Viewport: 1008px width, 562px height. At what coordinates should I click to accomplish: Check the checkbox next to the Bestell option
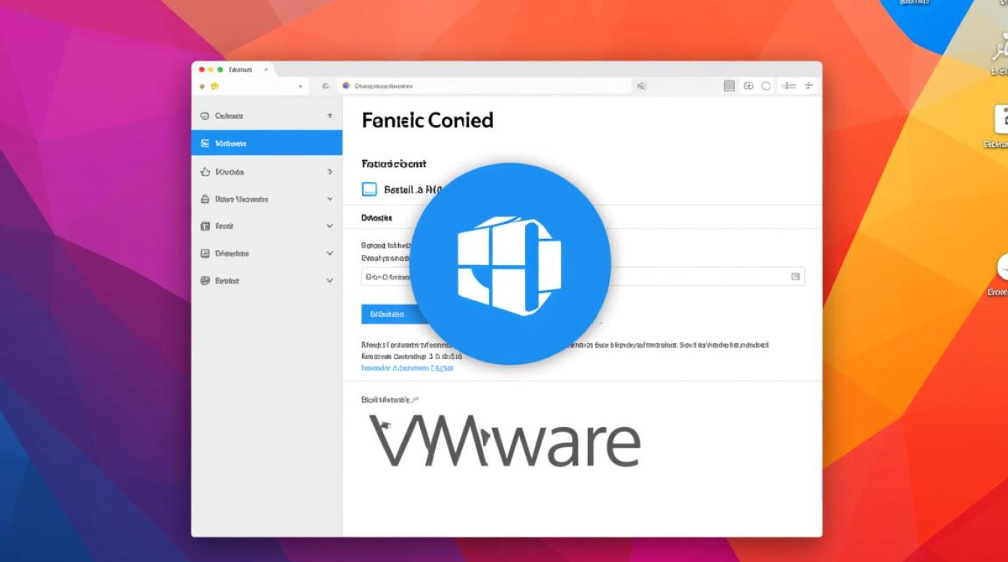tap(368, 189)
